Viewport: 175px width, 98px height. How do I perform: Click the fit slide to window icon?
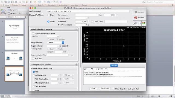coord(171,96)
